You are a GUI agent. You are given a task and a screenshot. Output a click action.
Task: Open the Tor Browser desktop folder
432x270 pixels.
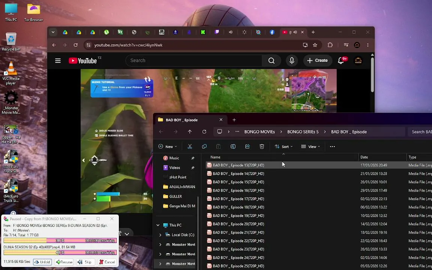tap(34, 12)
